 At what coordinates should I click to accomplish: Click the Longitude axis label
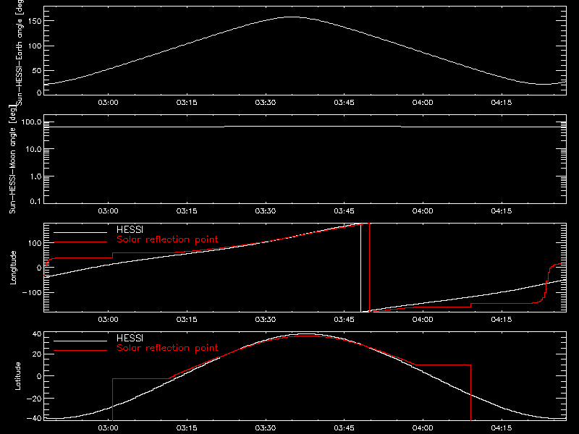[x=13, y=268]
